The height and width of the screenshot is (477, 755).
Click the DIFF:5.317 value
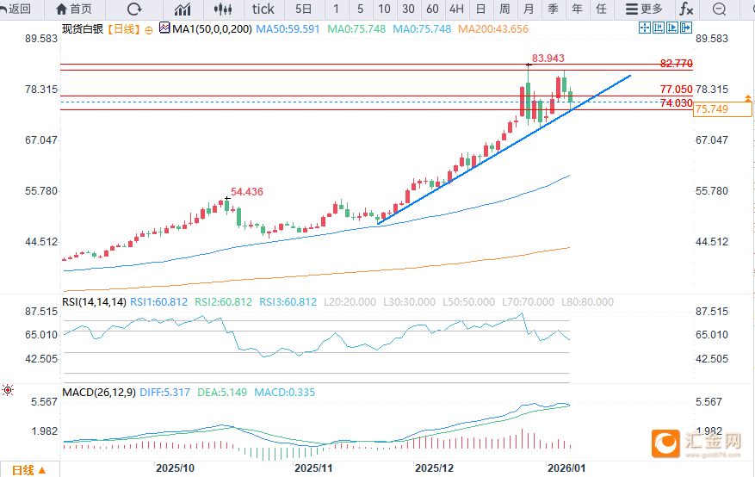coord(164,393)
